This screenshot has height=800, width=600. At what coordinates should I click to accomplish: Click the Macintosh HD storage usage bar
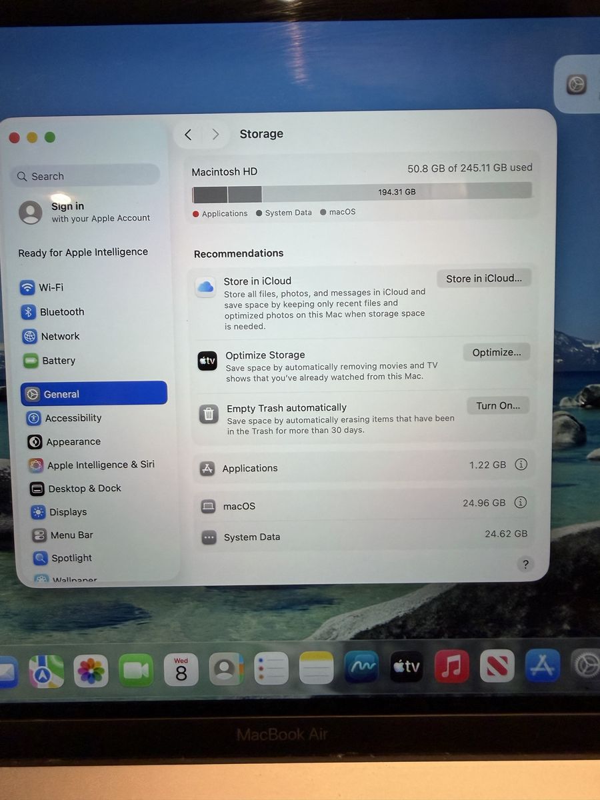pos(362,193)
